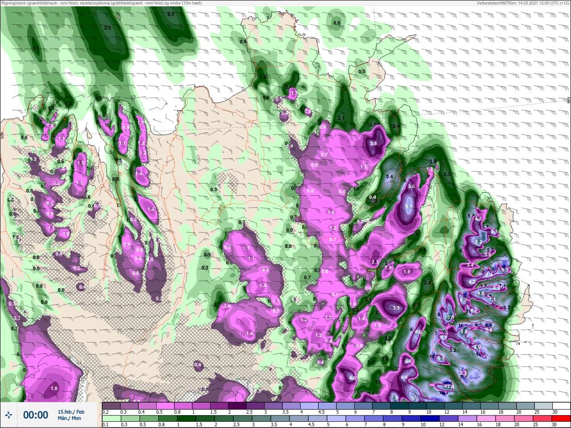Select the darkest purple 2 mm snow legend swatch
Screen dimensions: 571x428
(x=237, y=406)
